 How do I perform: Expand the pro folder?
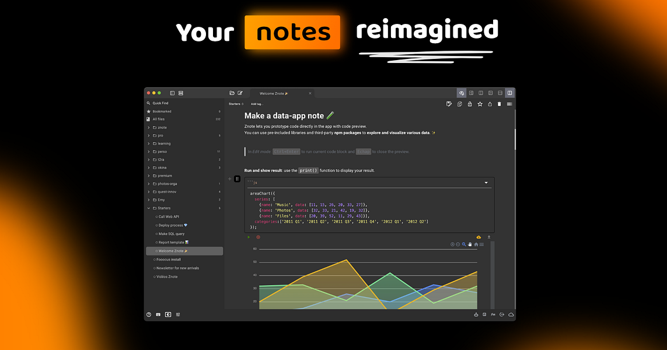point(149,136)
